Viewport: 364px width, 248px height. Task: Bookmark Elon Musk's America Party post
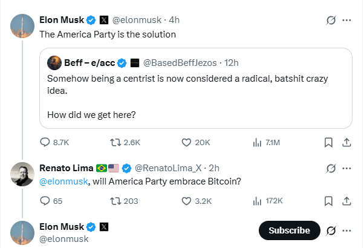point(328,142)
